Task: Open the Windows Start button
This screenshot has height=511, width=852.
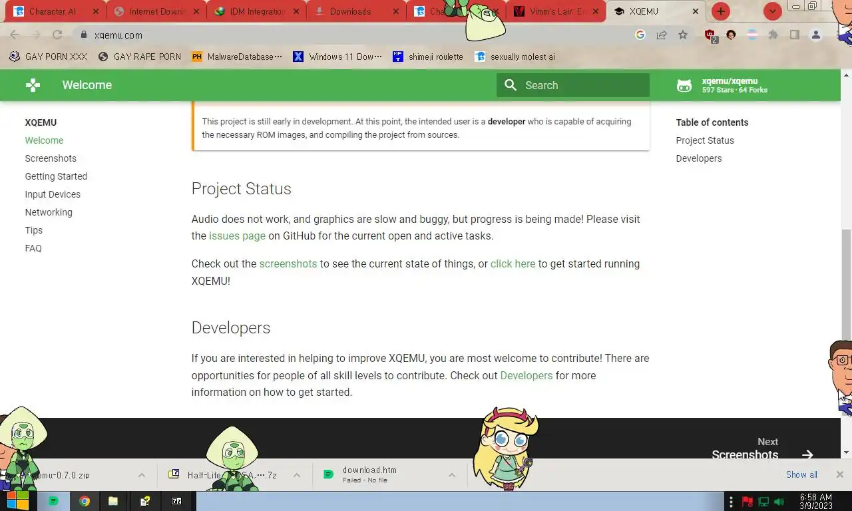Action: [x=18, y=501]
